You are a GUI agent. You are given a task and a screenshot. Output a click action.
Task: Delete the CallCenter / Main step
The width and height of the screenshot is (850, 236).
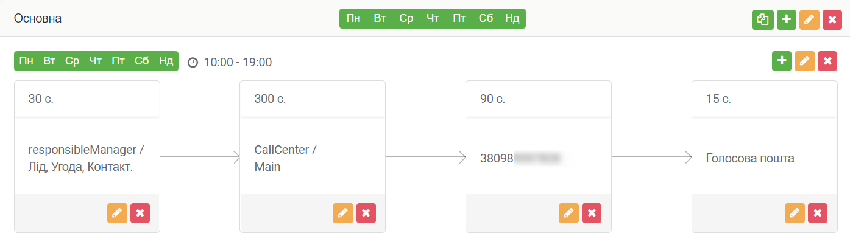(x=366, y=213)
